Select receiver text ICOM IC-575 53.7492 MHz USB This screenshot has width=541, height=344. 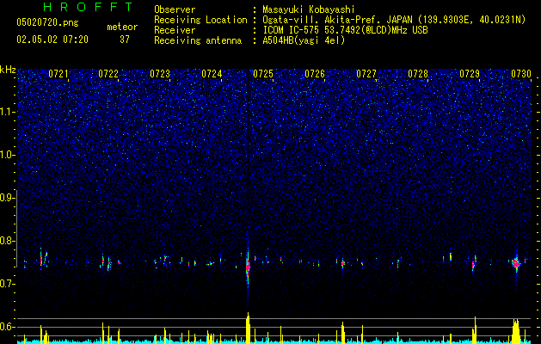tap(345, 30)
